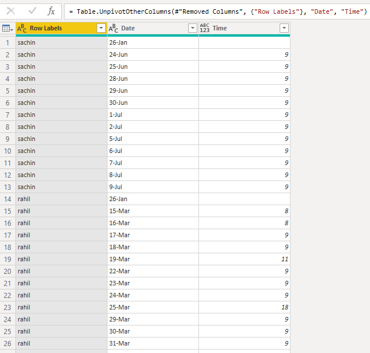
Task: Select the 26-Jan cell in row 1
Action: pos(153,43)
